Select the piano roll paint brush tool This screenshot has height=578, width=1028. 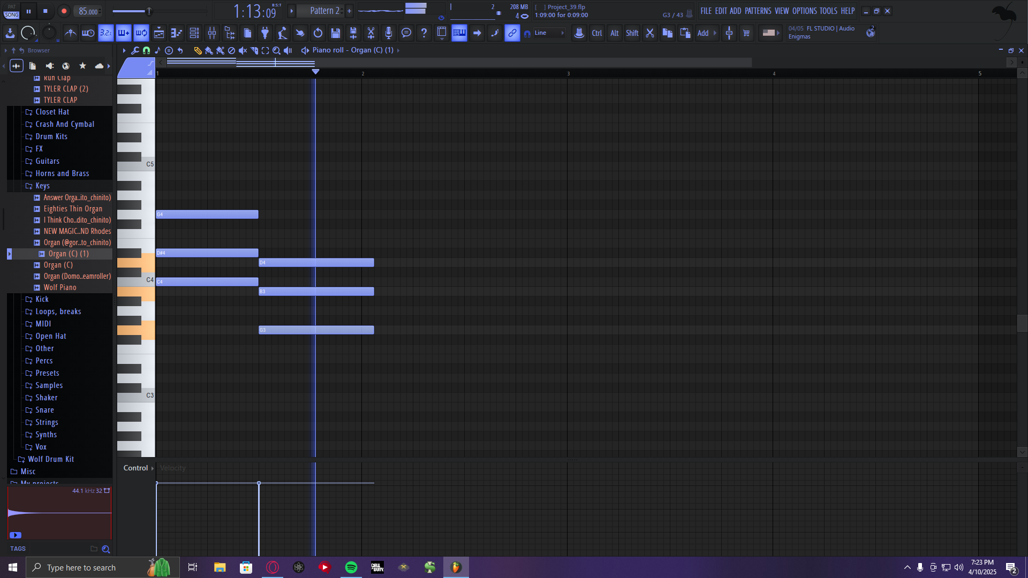point(209,50)
